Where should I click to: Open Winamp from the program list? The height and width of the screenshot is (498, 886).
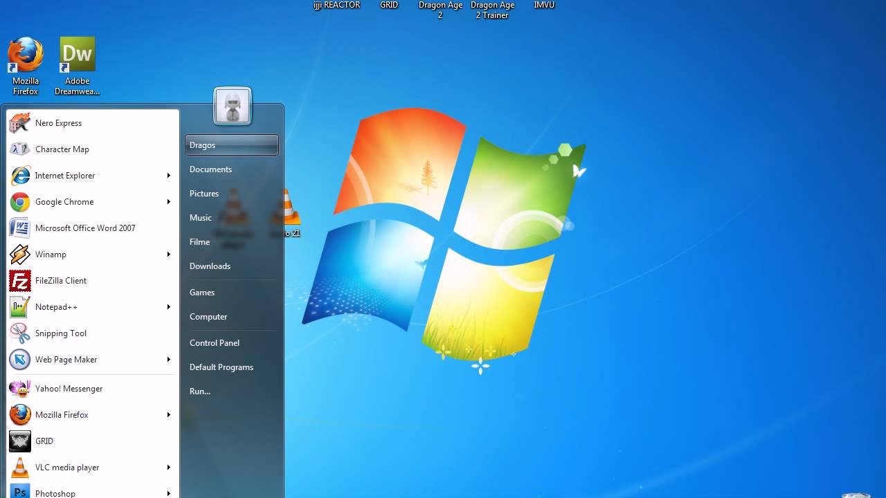pos(92,255)
